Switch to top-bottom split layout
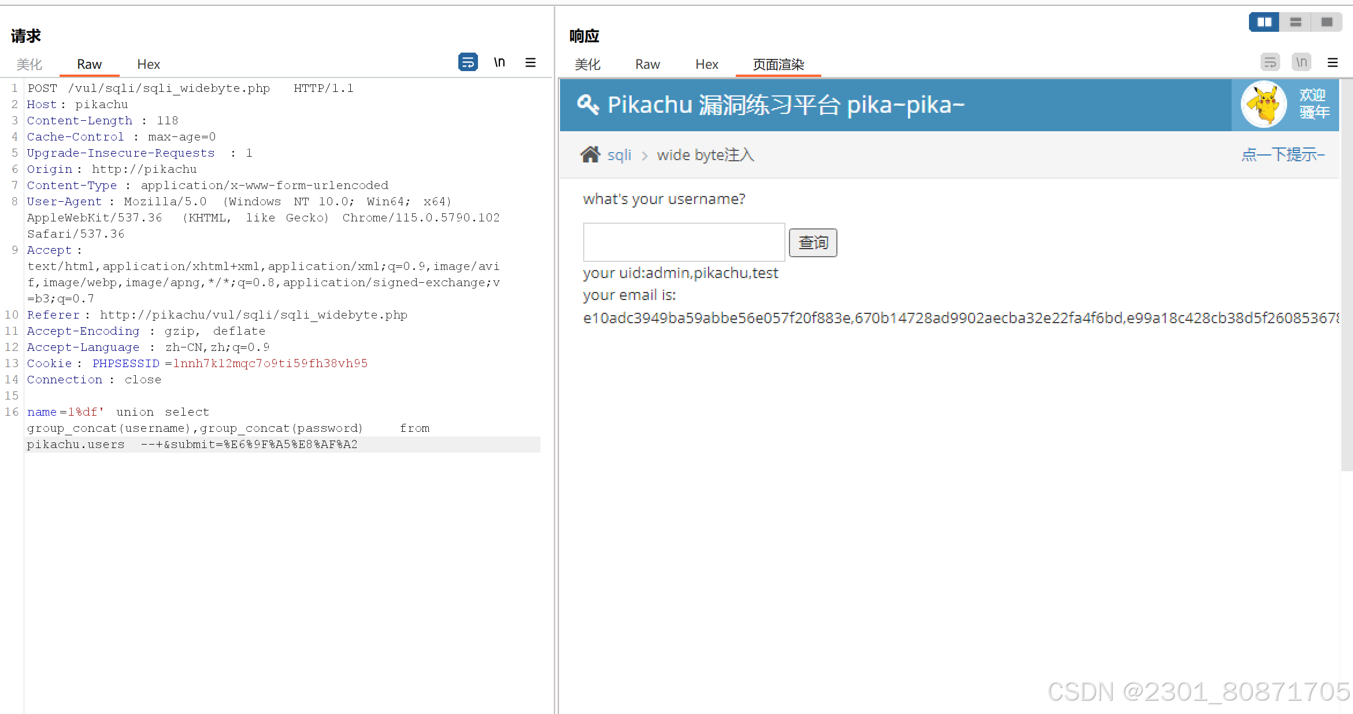1353x714 pixels. click(x=1295, y=22)
